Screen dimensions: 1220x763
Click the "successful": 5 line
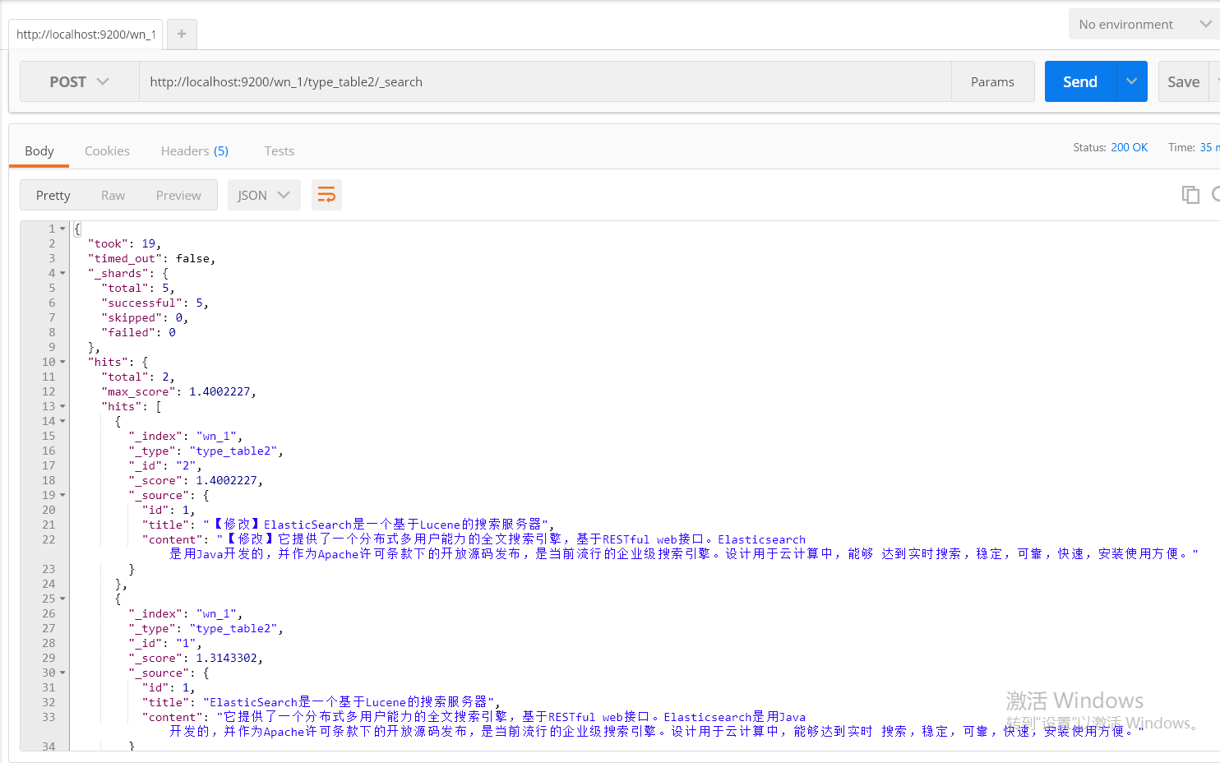click(x=155, y=303)
